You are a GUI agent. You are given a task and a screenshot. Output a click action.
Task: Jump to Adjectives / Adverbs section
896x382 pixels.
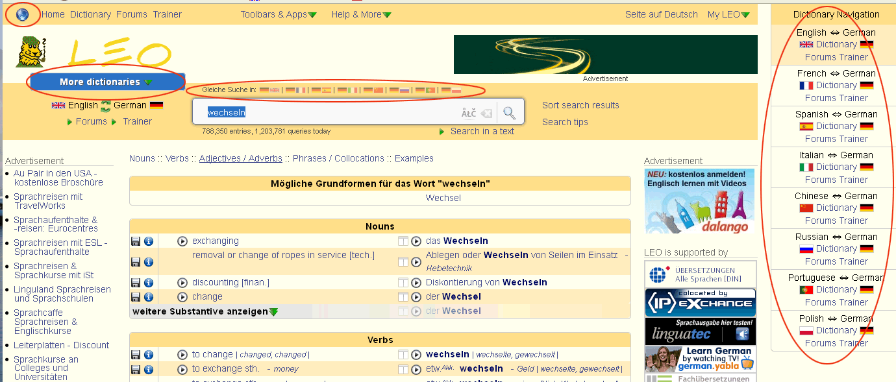click(x=241, y=158)
